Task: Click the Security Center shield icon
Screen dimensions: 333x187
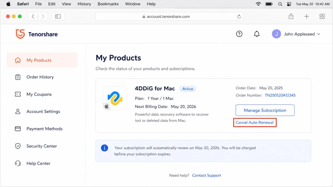Action: point(18,146)
